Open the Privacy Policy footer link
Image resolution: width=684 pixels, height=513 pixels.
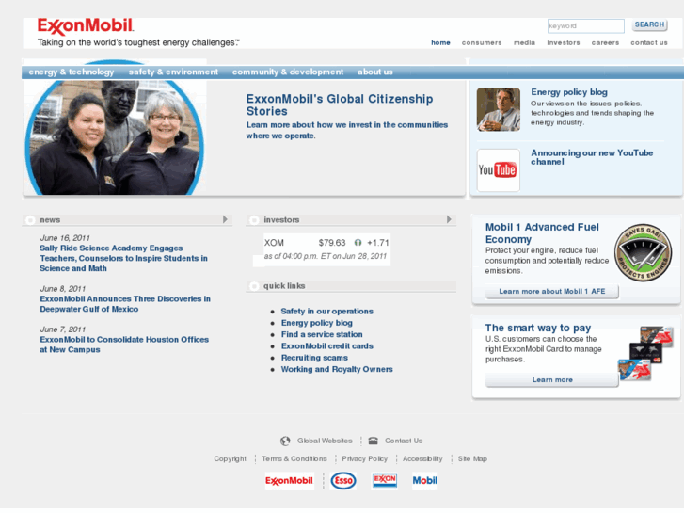tap(365, 459)
